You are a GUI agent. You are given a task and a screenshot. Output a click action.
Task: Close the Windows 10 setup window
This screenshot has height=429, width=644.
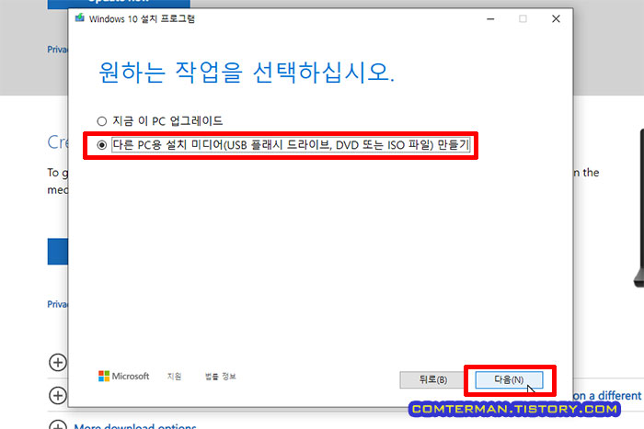556,19
